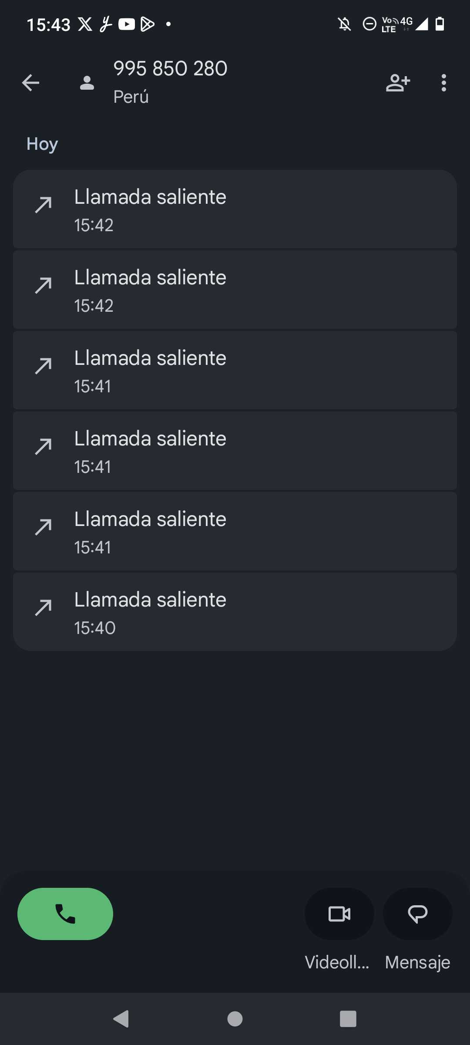Open the Mensaje message button
This screenshot has height=1045, width=470.
click(417, 914)
